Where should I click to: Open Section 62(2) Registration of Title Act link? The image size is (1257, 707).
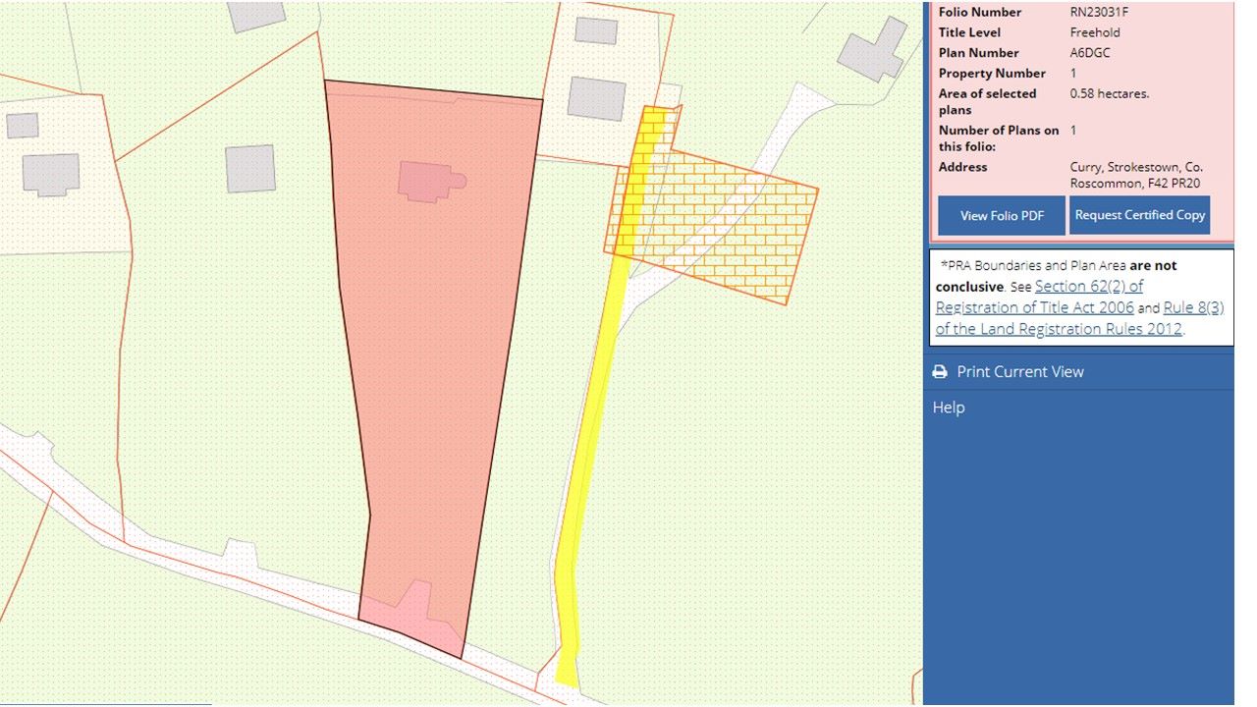pos(1088,287)
